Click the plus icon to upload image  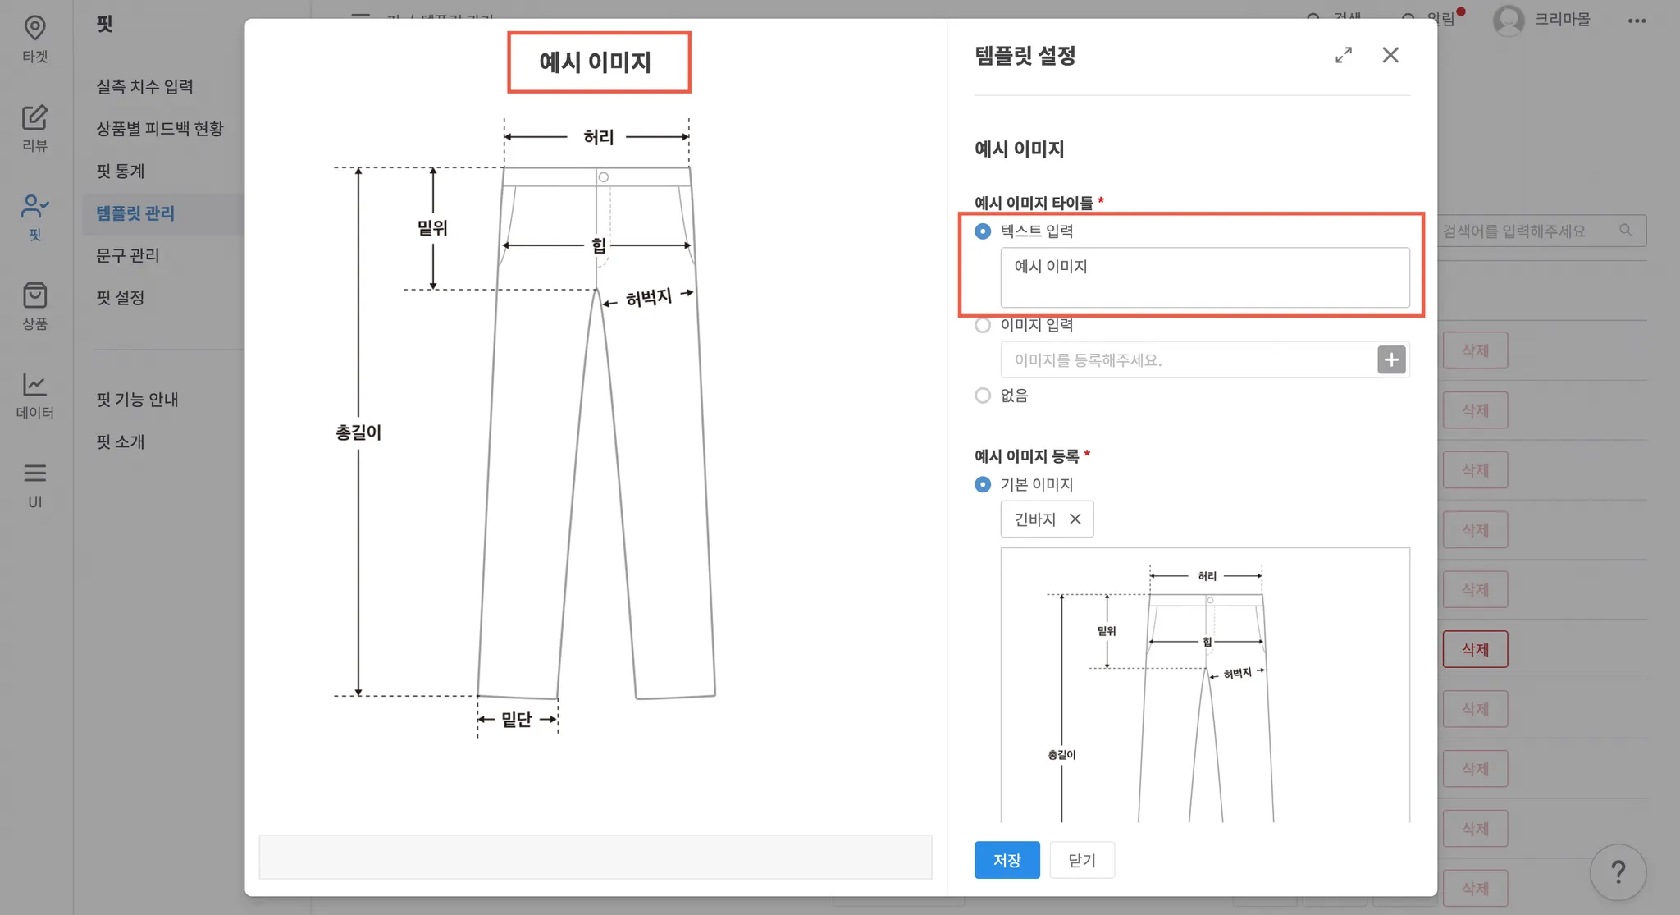(1391, 359)
